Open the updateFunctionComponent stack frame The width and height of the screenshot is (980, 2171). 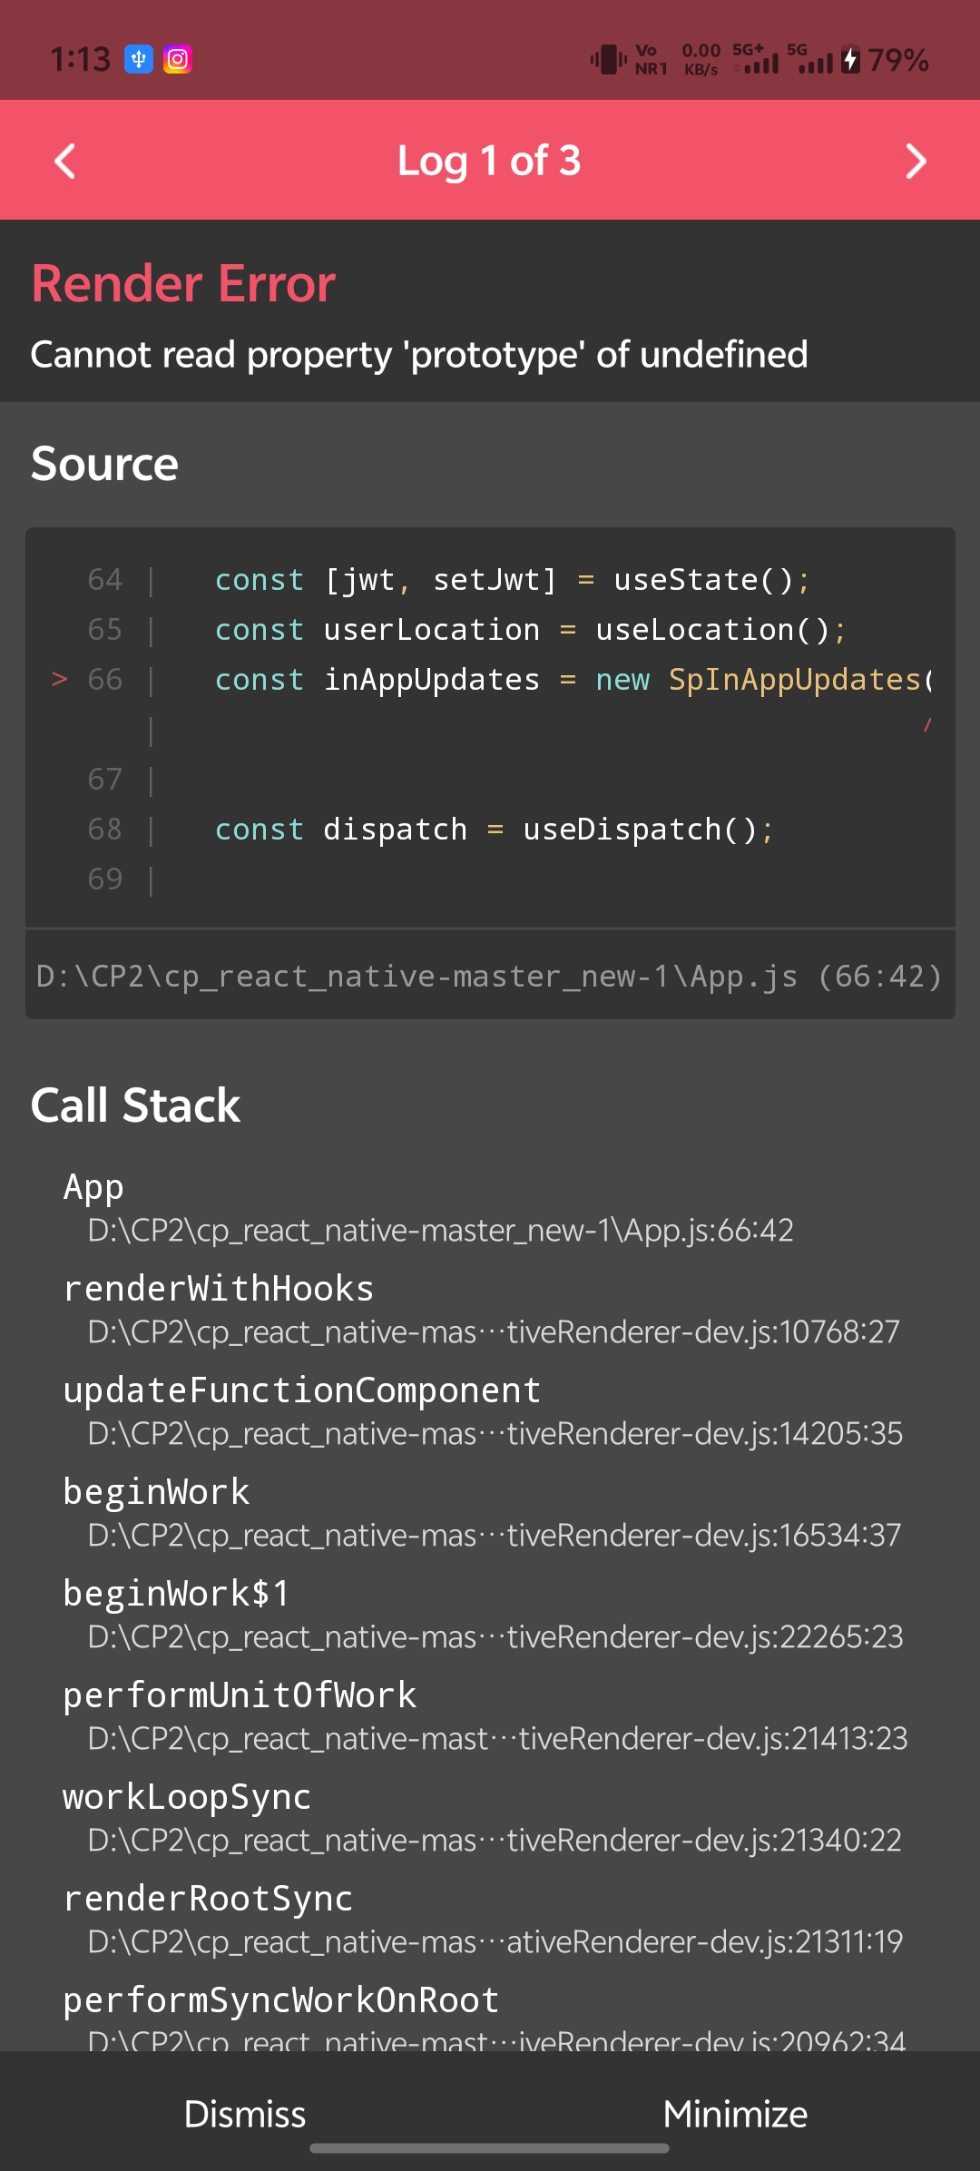point(483,1411)
